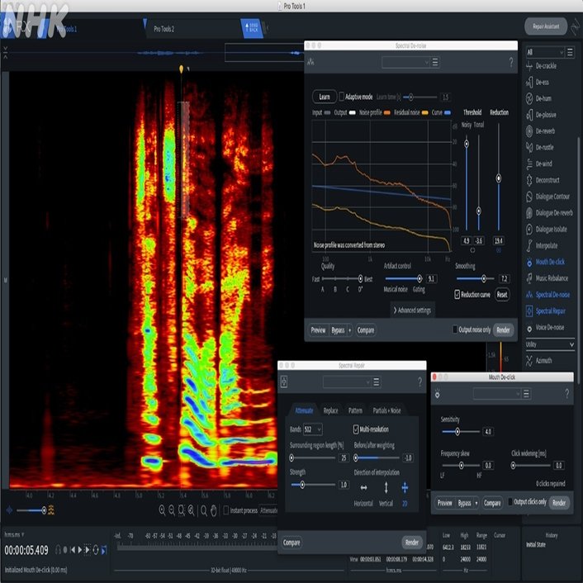This screenshot has height=583, width=583.
Task: Open Spectral Repair preset dropdown
Action: pyautogui.click(x=347, y=382)
